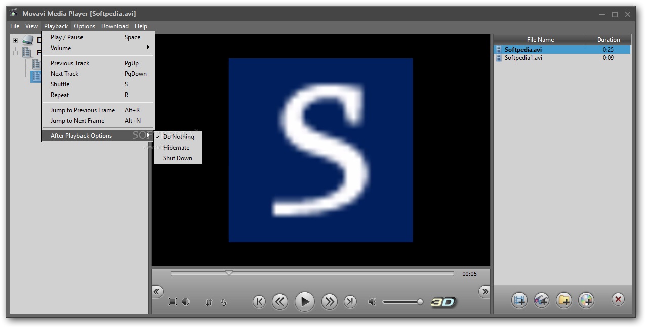Click the 0:09 duration cell
The height and width of the screenshot is (328, 646).
[608, 58]
